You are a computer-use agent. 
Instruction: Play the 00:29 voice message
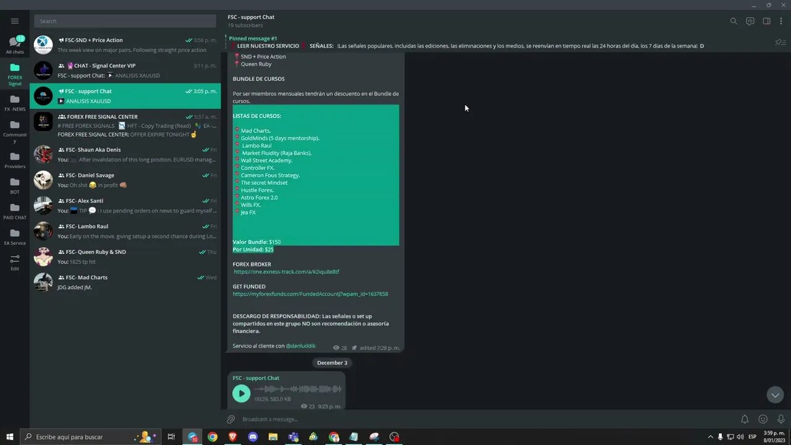(x=241, y=393)
